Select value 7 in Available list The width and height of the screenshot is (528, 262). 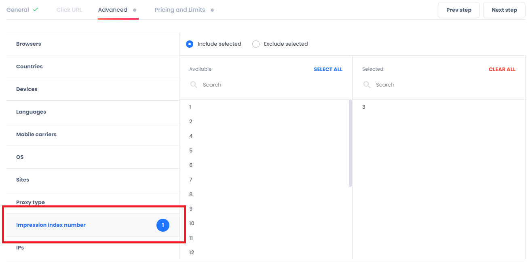pyautogui.click(x=266, y=180)
